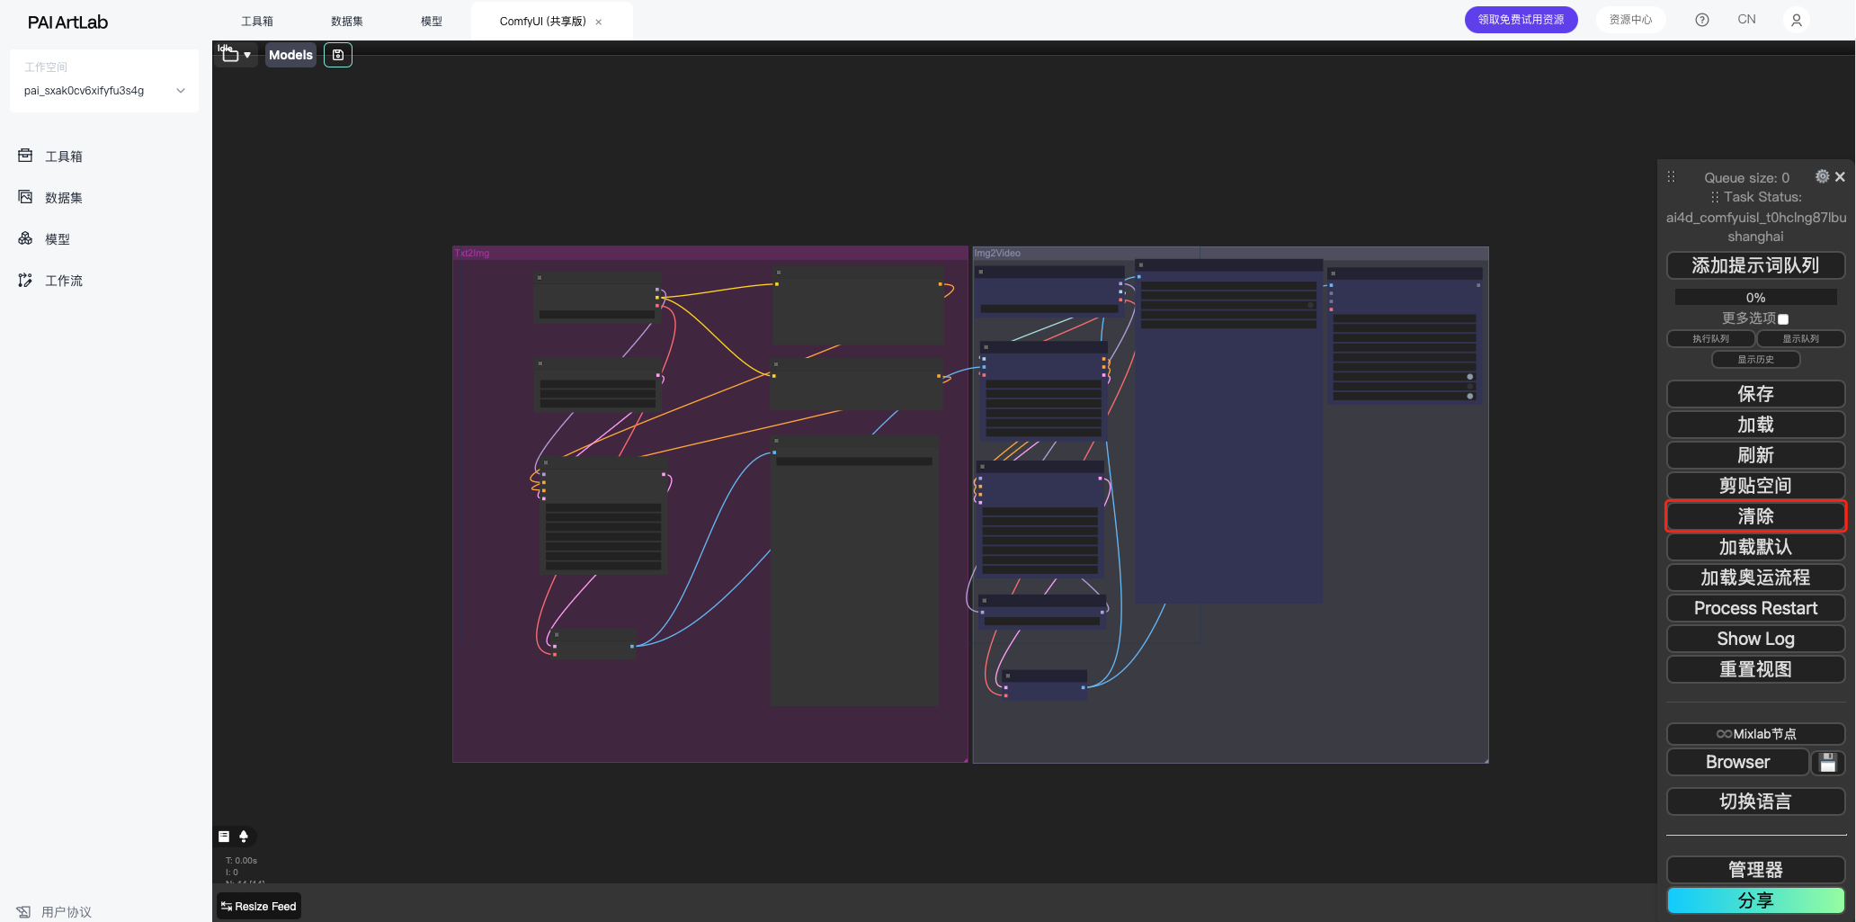Open the user account avatar icon
This screenshot has width=1856, height=922.
[x=1797, y=20]
